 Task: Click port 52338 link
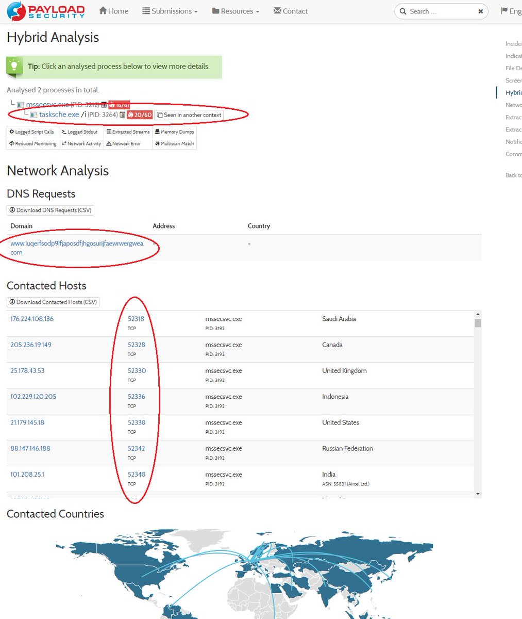tap(137, 422)
